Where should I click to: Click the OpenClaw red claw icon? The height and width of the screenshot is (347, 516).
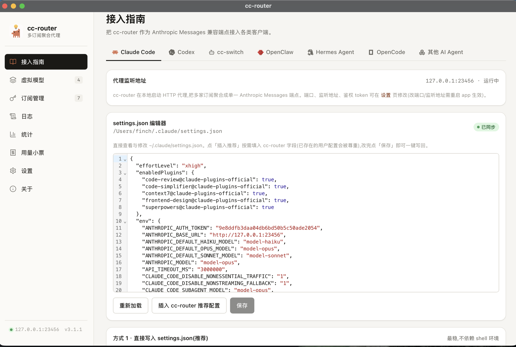click(x=260, y=52)
